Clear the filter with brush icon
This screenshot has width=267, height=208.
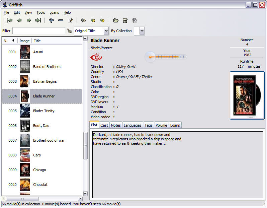pos(70,31)
